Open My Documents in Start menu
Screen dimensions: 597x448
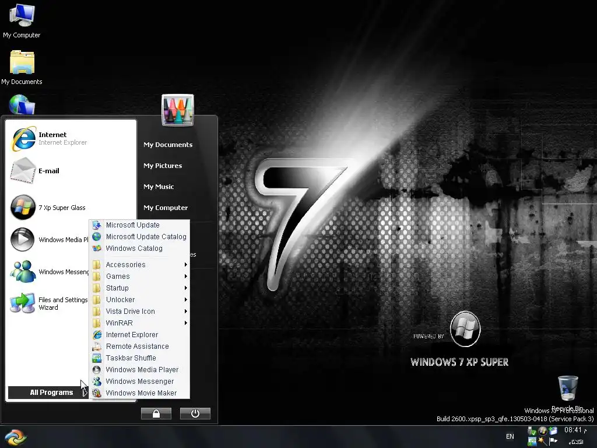click(168, 145)
